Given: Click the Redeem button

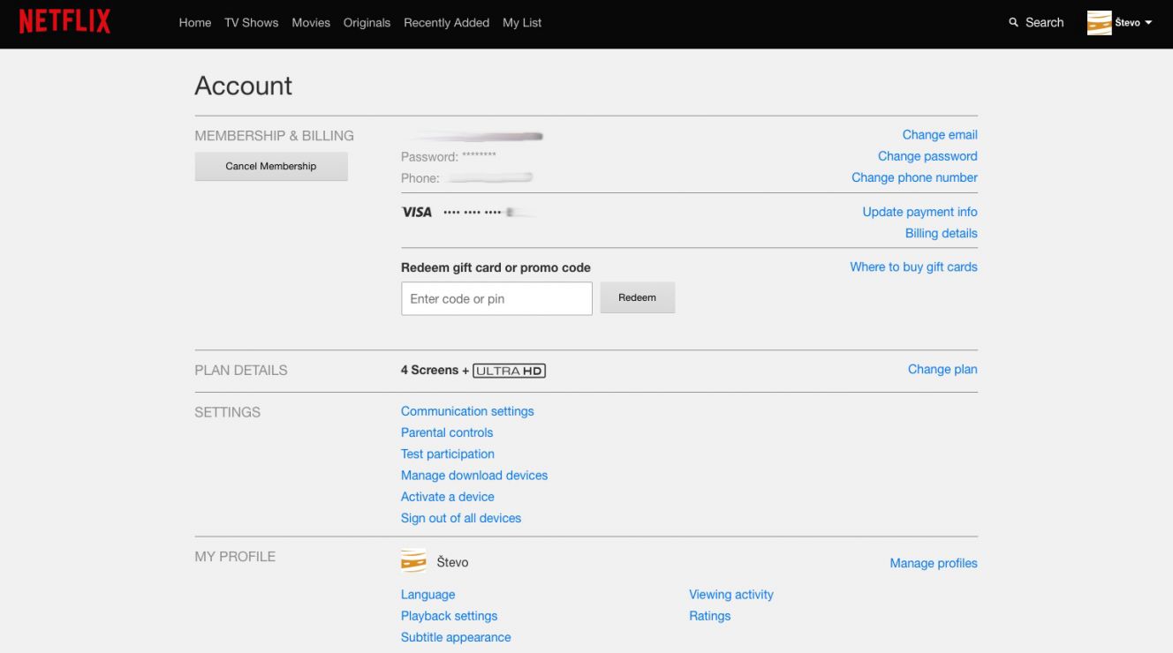Looking at the screenshot, I should [x=637, y=298].
